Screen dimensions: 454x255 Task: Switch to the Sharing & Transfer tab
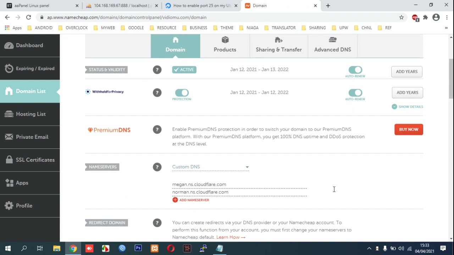tap(279, 45)
